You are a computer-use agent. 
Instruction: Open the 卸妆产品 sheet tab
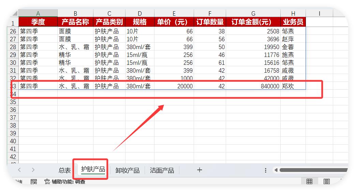click(x=128, y=170)
